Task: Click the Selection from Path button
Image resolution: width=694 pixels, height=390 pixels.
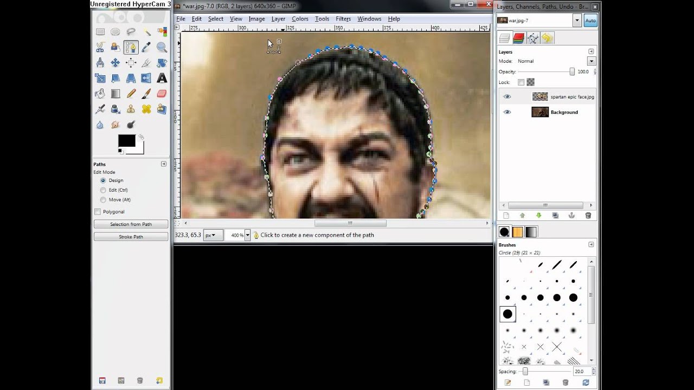Action: [131, 224]
